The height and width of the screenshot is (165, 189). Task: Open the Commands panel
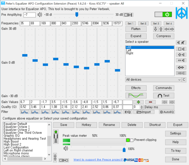[x=164, y=88]
